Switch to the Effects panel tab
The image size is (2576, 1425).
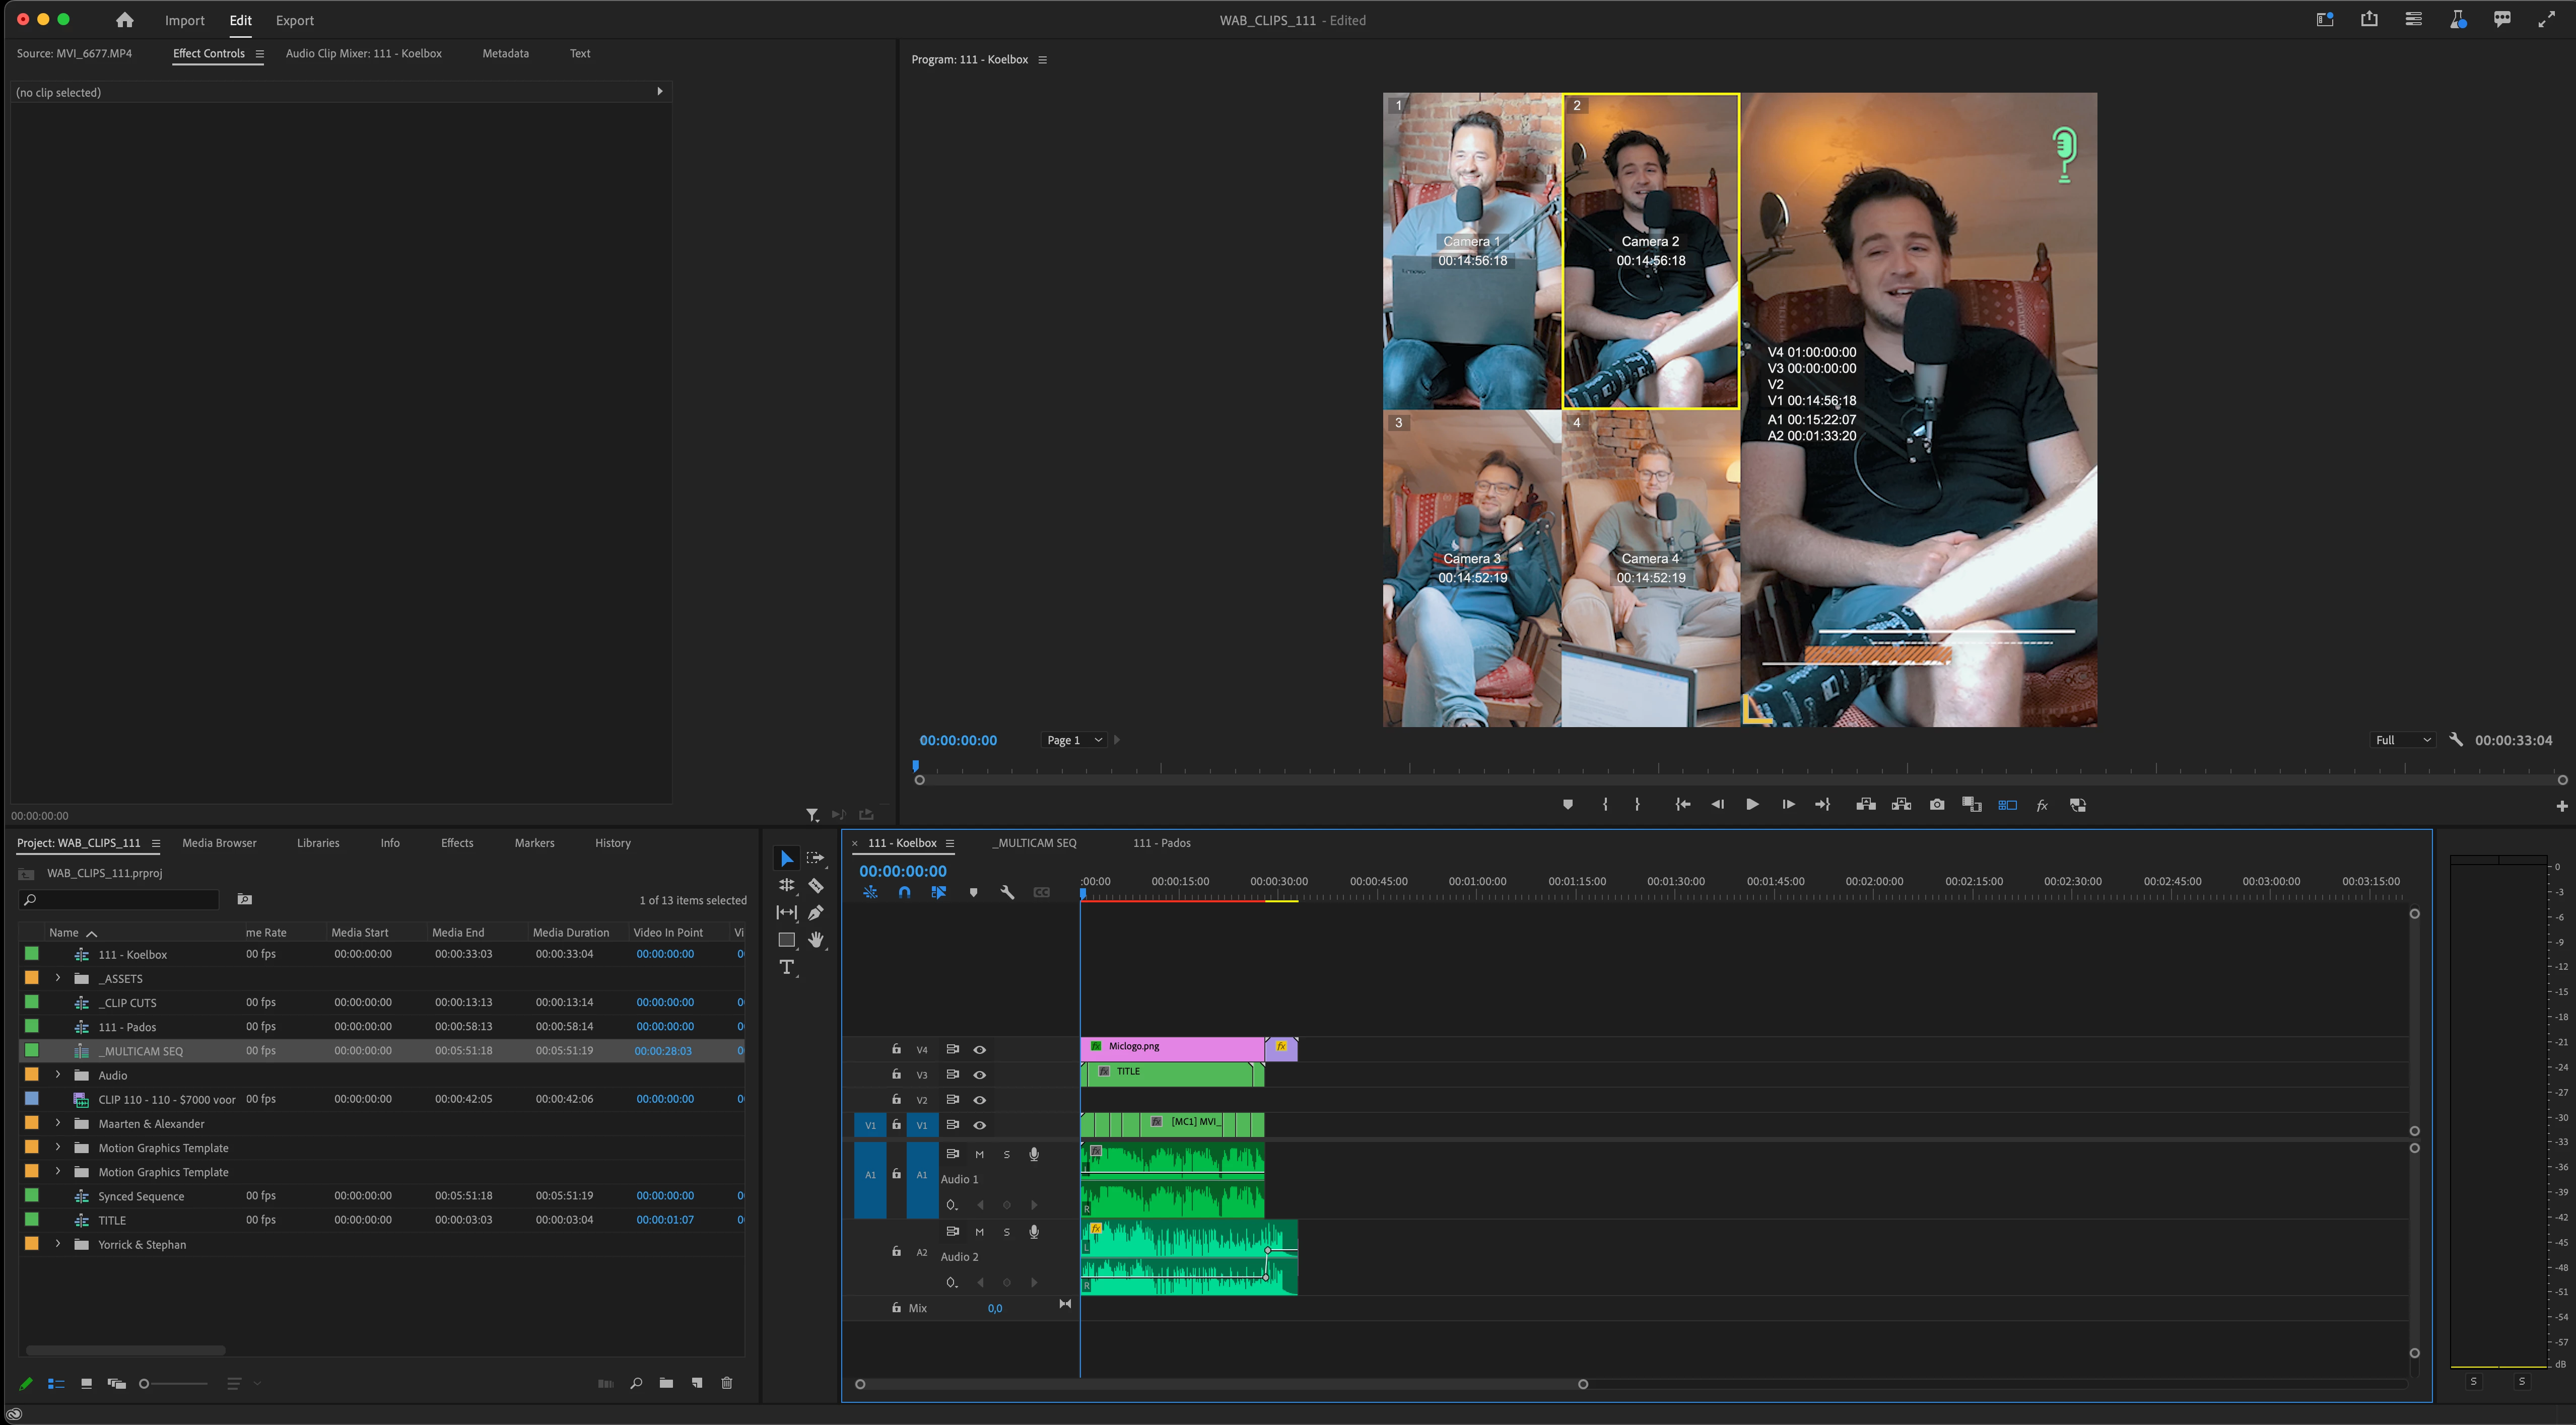click(x=457, y=842)
